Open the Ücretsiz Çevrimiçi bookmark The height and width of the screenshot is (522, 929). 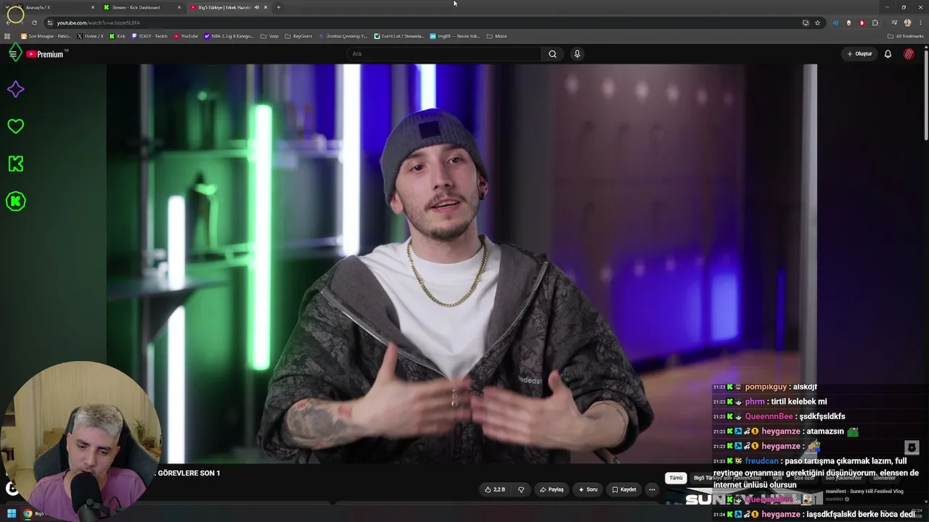tap(343, 36)
